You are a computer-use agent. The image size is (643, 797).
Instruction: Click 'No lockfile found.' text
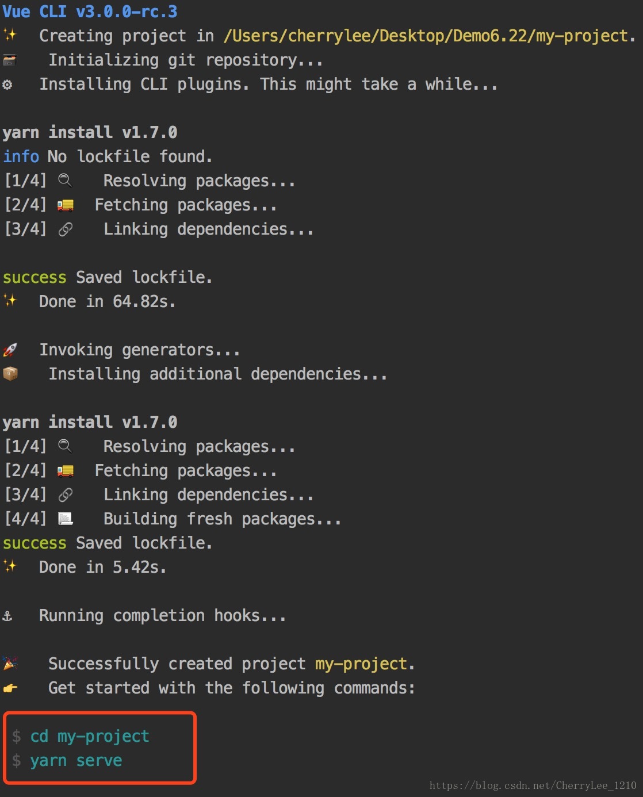point(130,156)
